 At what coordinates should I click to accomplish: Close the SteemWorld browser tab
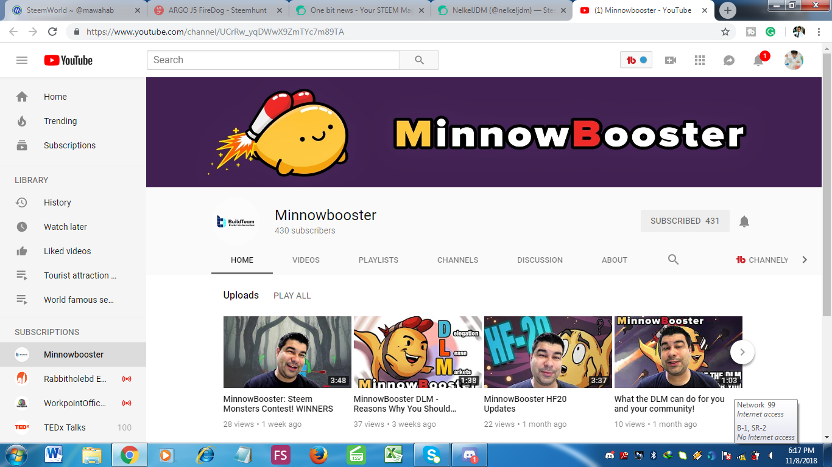[137, 10]
